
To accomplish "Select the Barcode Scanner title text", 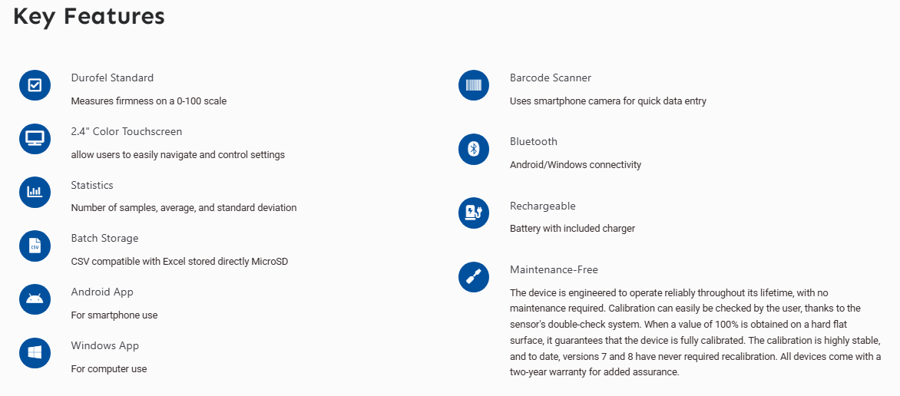I will [x=551, y=78].
